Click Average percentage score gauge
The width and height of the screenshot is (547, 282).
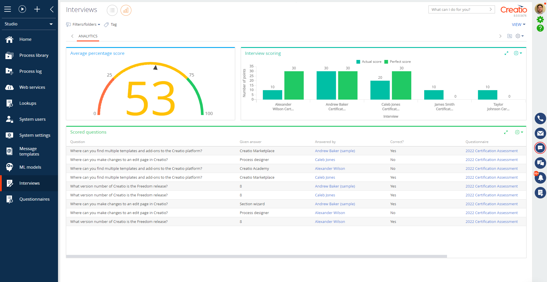(151, 88)
